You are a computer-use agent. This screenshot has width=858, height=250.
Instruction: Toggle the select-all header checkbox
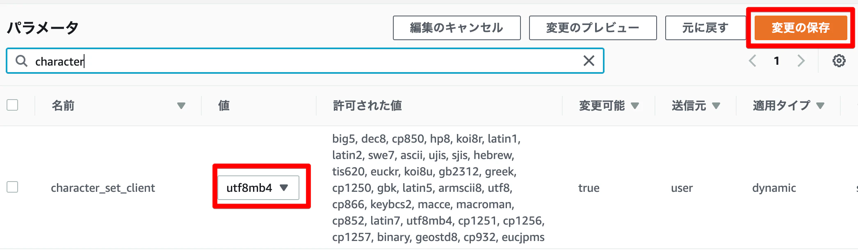[12, 105]
